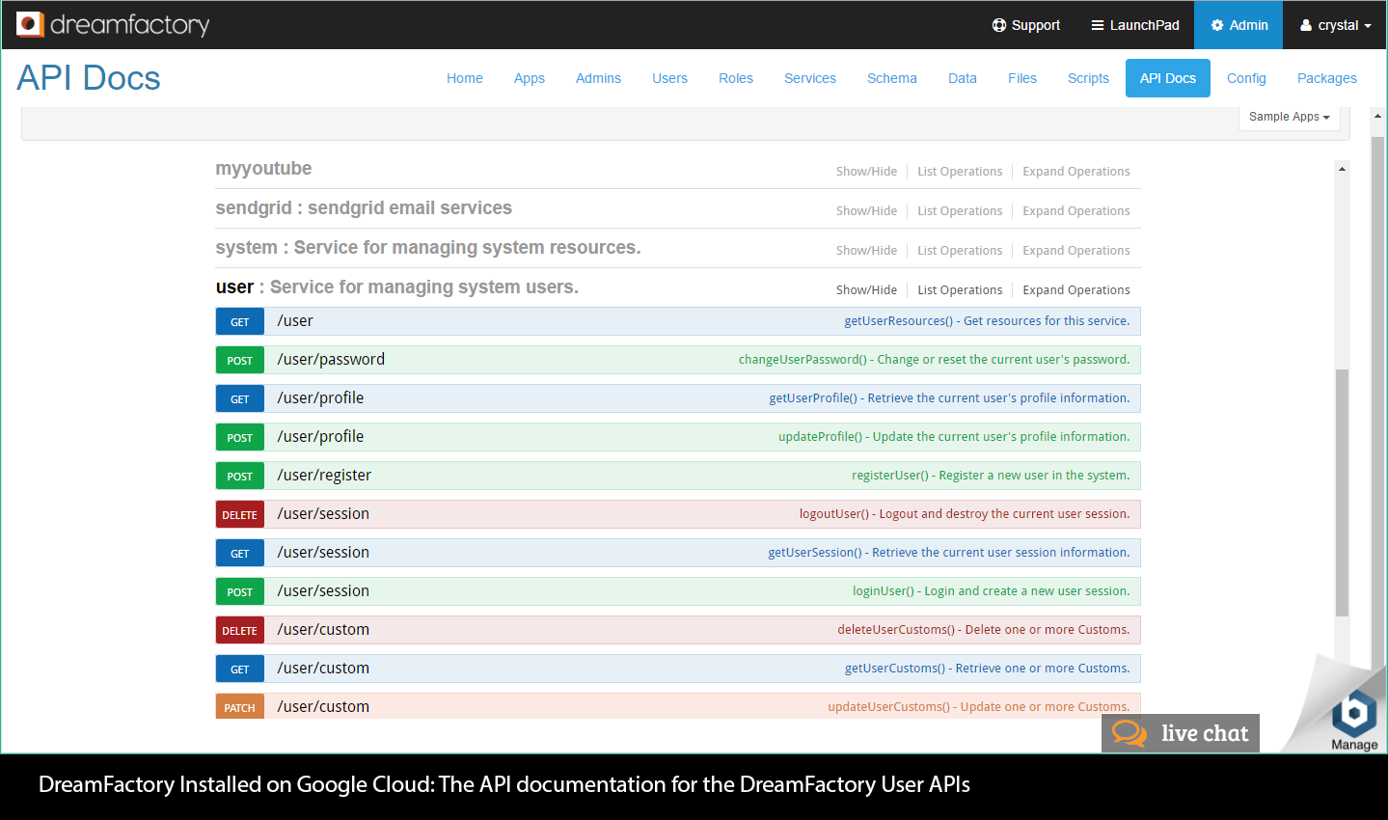Open live chat speech bubble
Image resolution: width=1388 pixels, height=820 pixels.
click(1129, 733)
